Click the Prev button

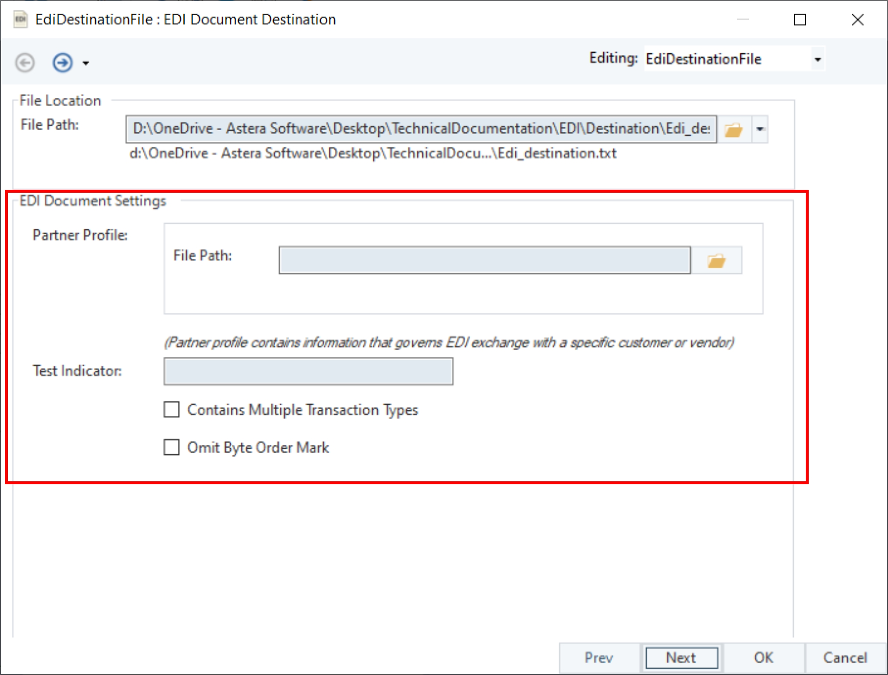coord(599,658)
